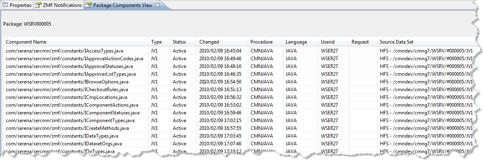This screenshot has width=483, height=160.
Task: Switch to the Properties tab
Action: (x=17, y=5)
